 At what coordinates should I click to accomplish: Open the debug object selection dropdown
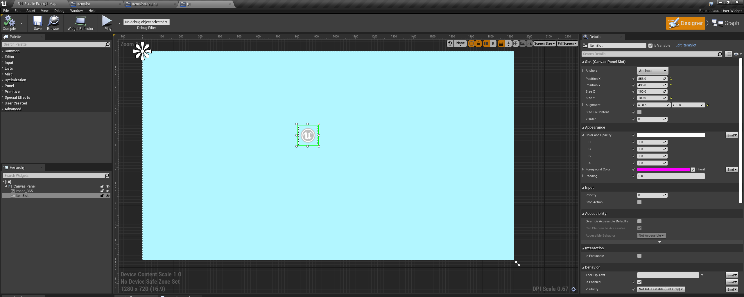click(146, 22)
